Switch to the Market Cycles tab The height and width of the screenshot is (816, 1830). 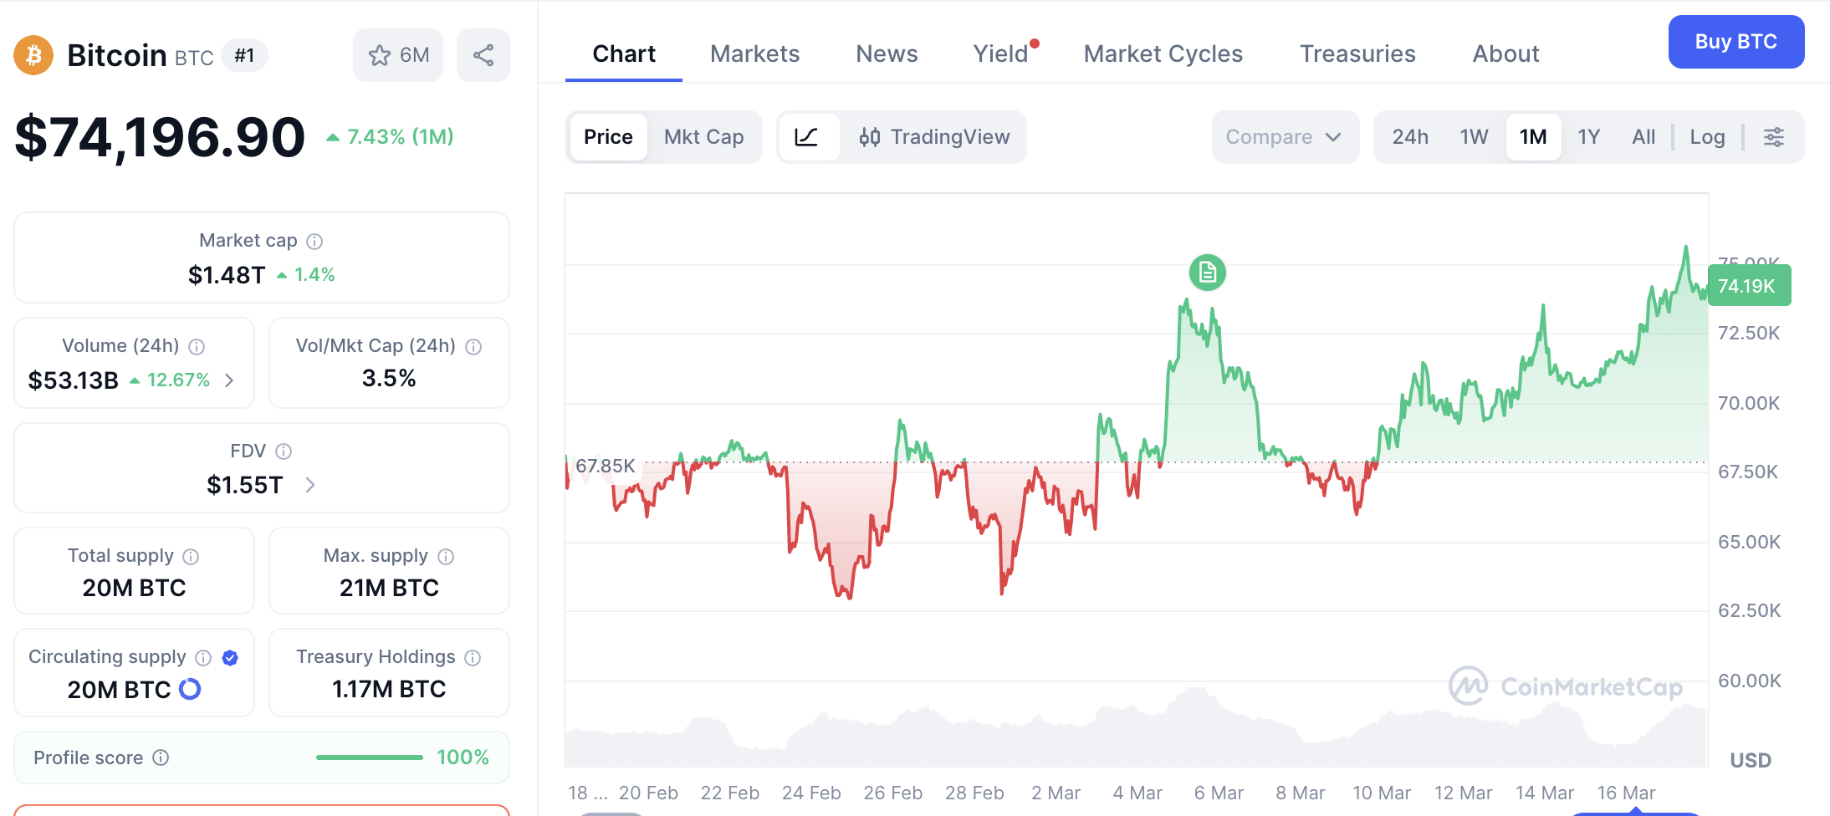coord(1163,54)
